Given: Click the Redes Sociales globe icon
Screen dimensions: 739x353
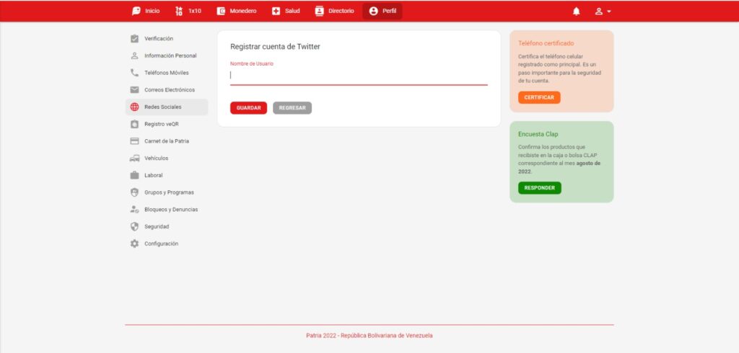Looking at the screenshot, I should [134, 107].
